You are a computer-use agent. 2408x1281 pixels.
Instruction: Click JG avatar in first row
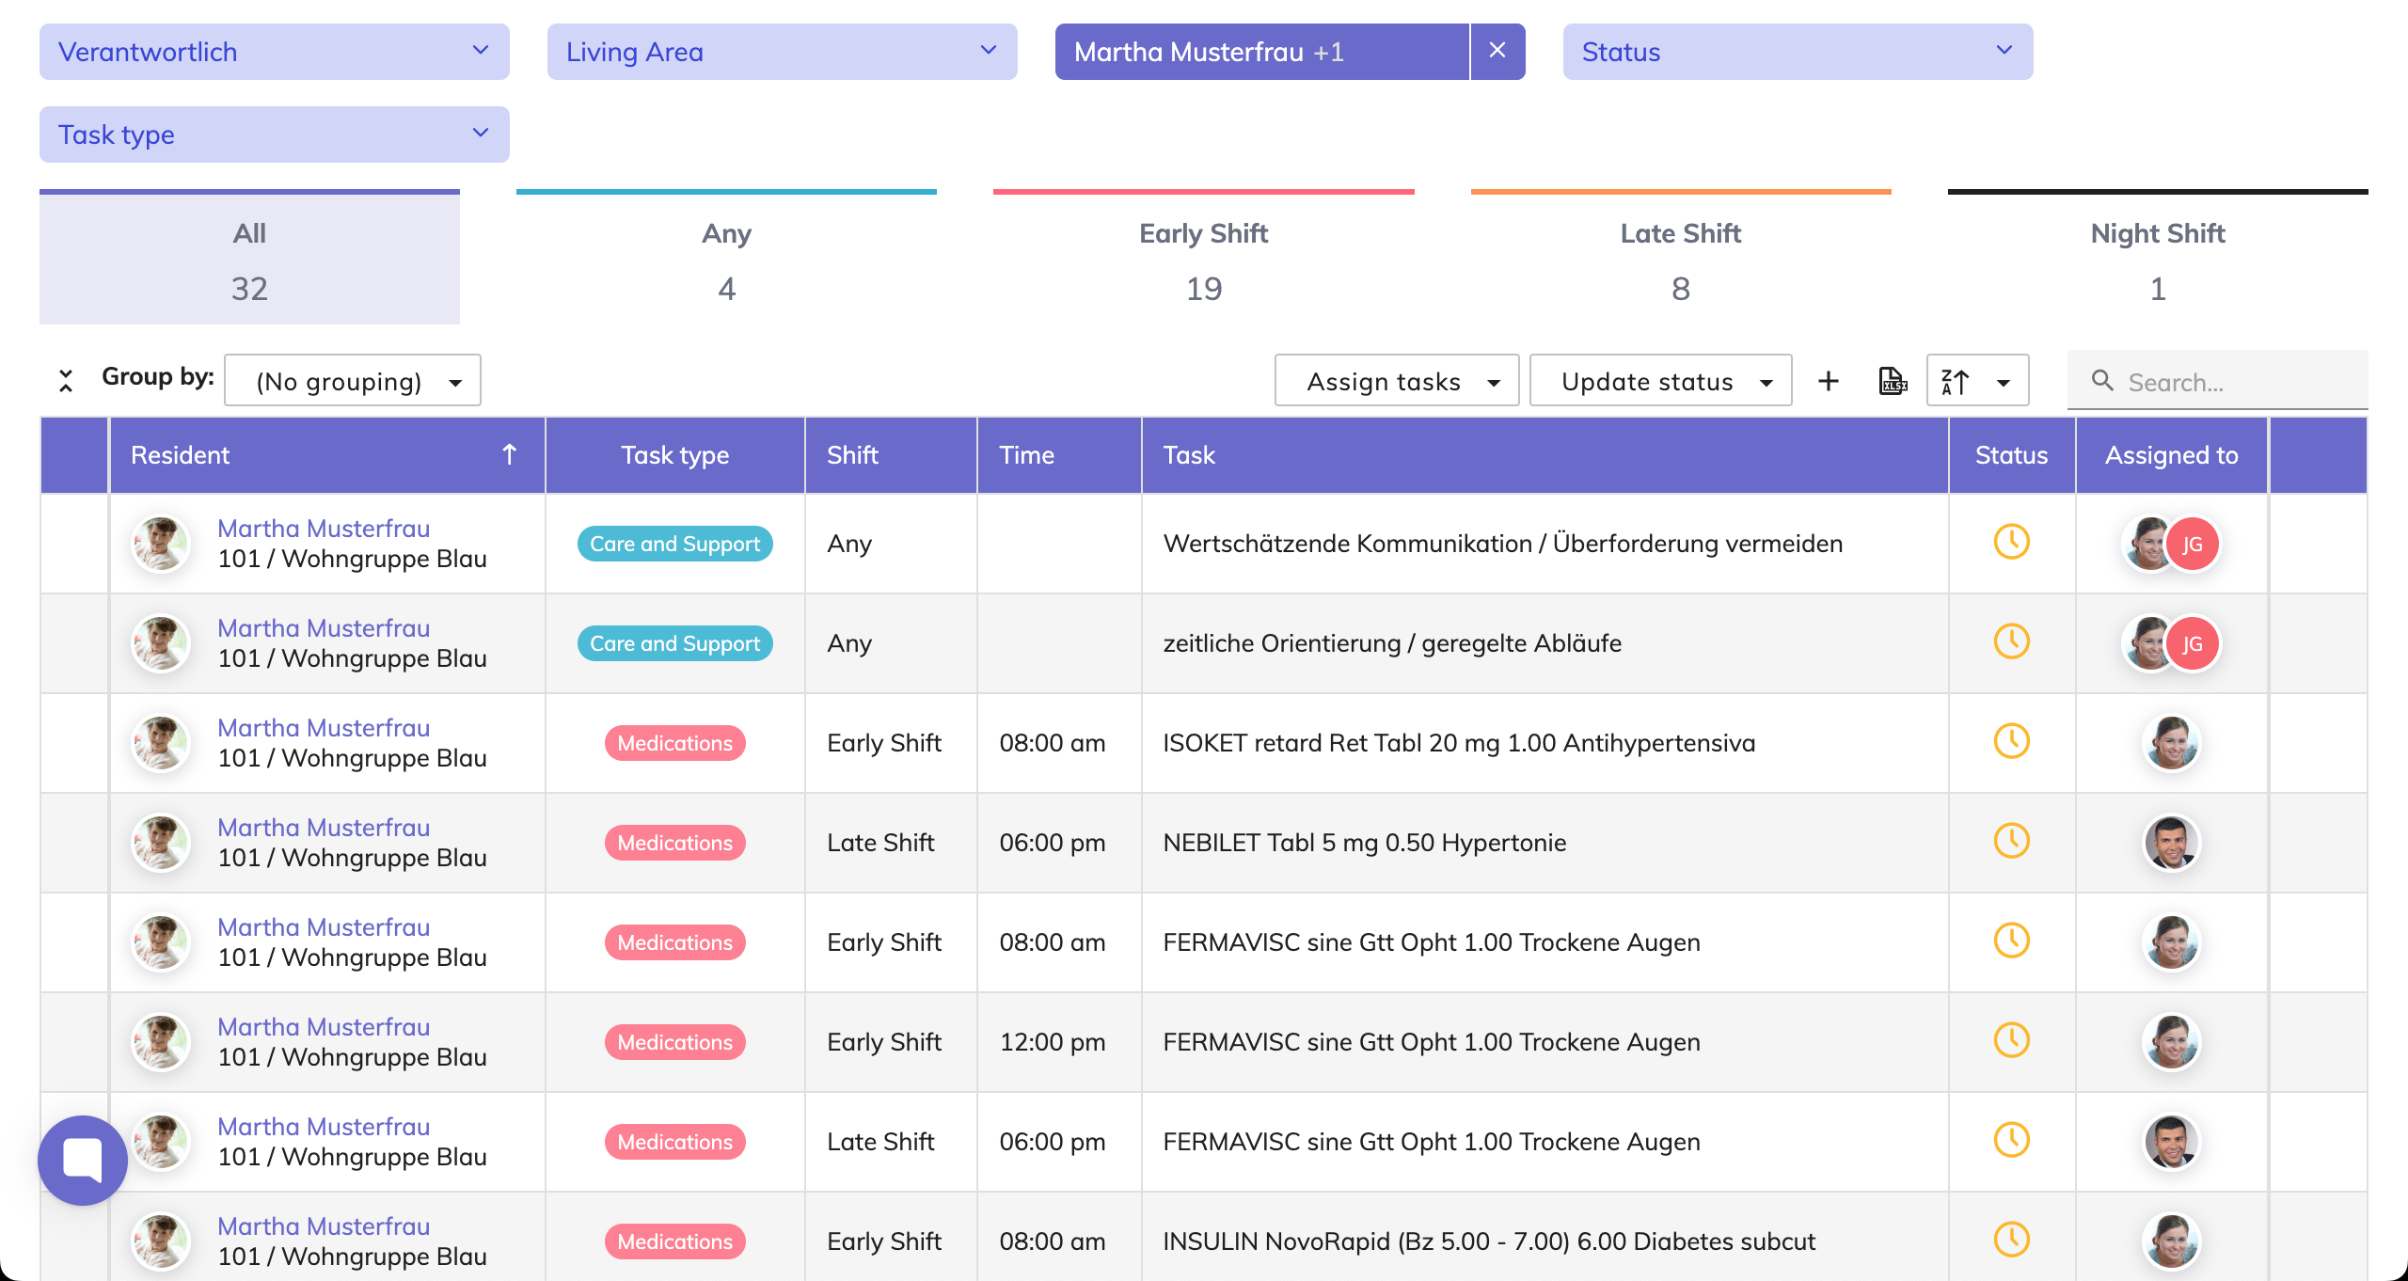2192,544
